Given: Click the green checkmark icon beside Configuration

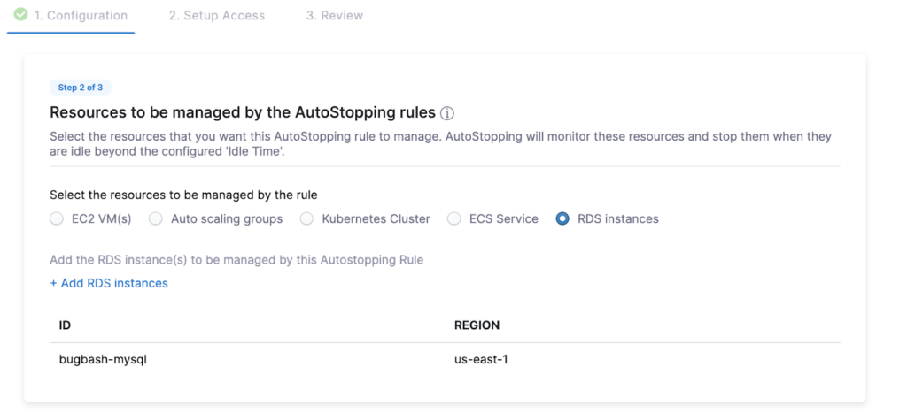Looking at the screenshot, I should (20, 15).
